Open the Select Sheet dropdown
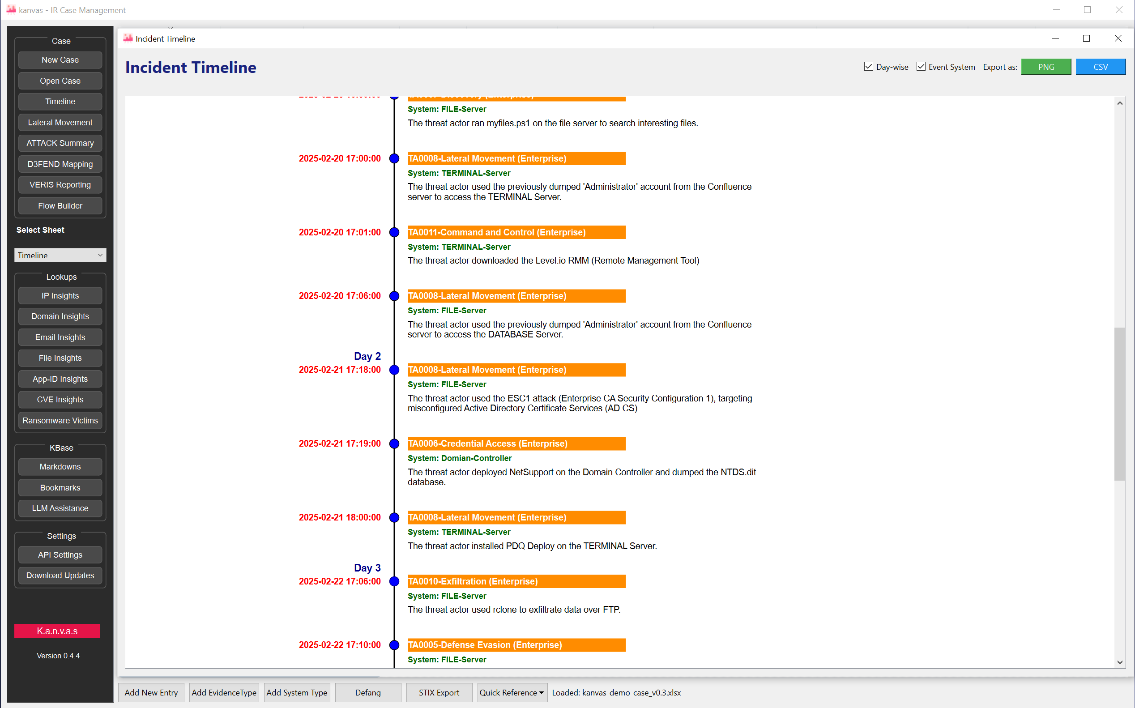This screenshot has width=1135, height=708. coord(60,255)
